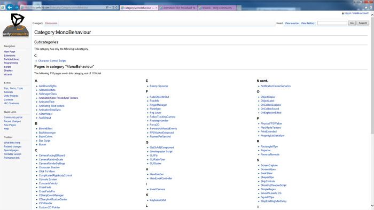Click the wiki search input field

tap(332, 23)
